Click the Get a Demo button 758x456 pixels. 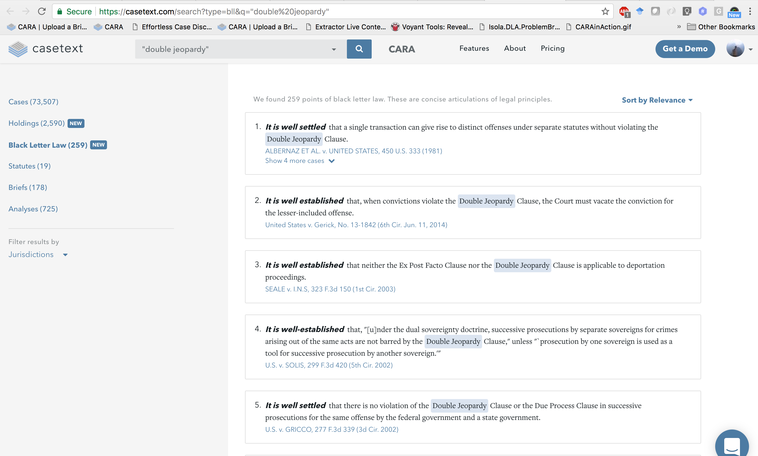coord(685,49)
